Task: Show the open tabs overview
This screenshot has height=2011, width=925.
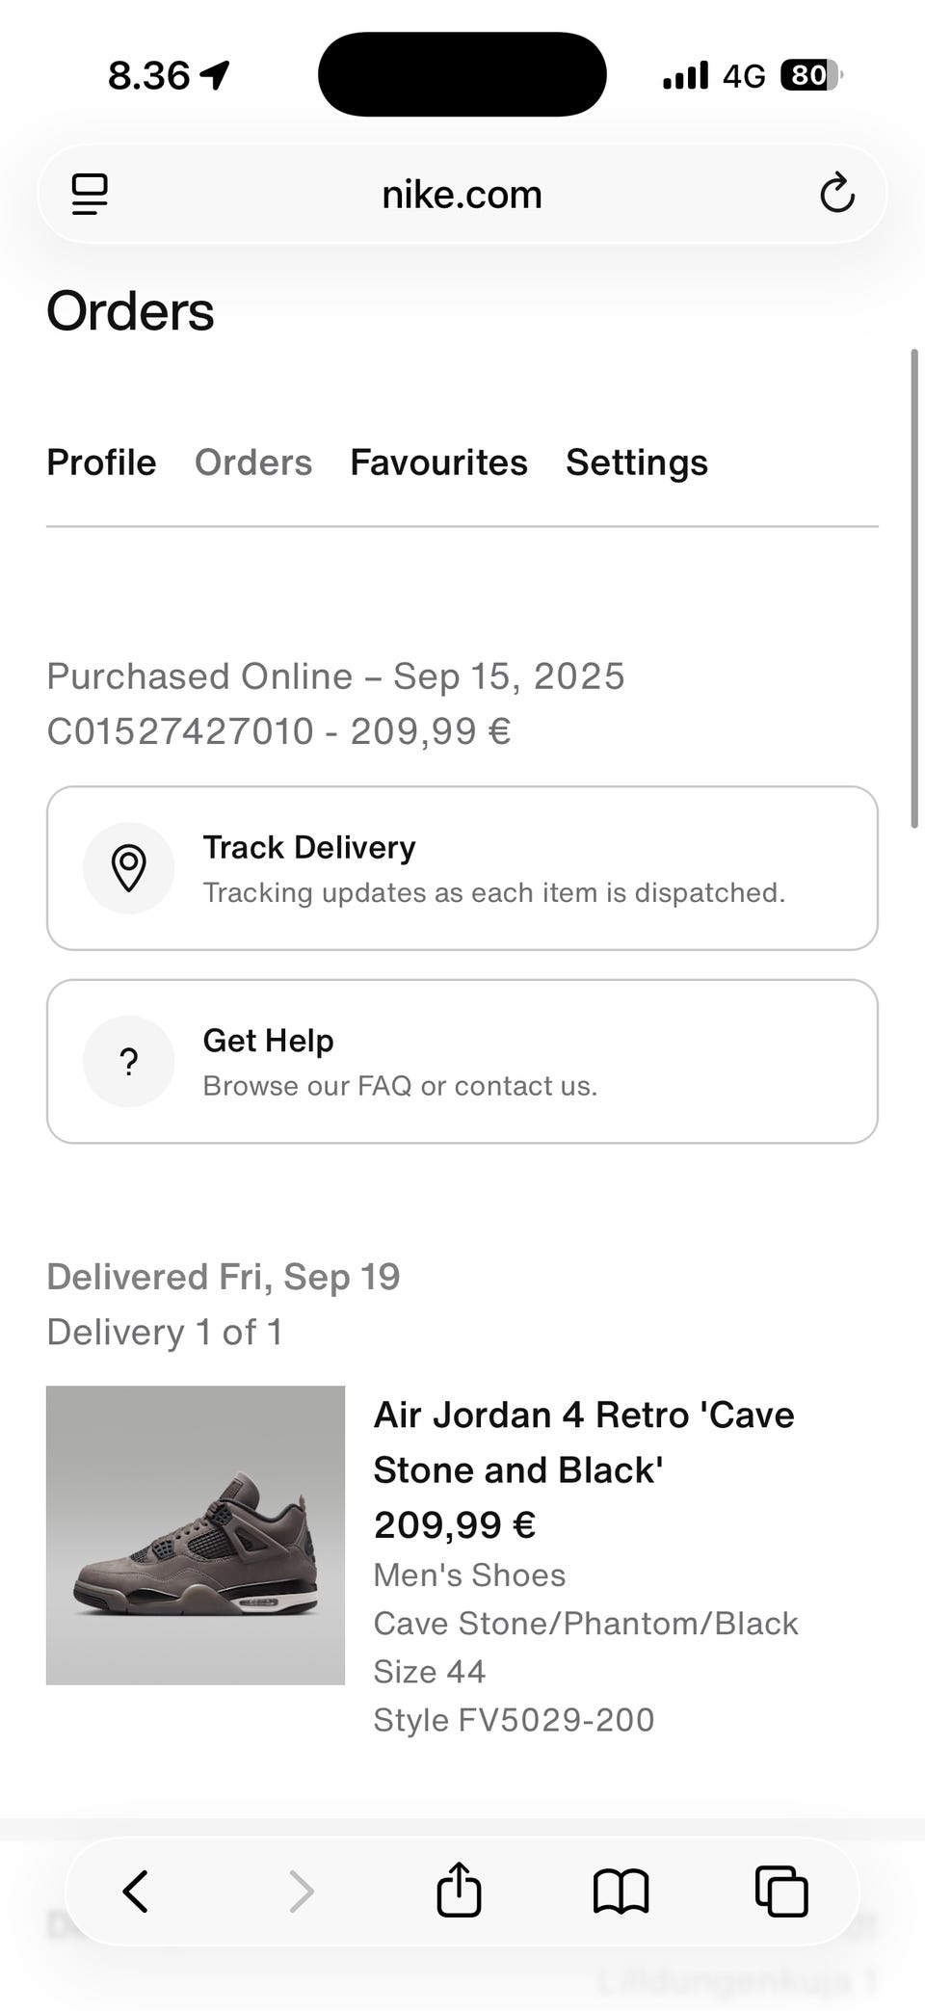Action: coord(781,1891)
